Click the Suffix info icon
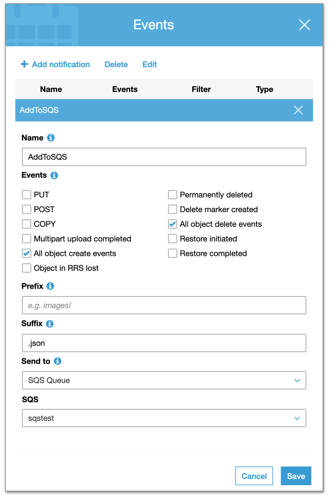330x497 pixels. click(x=50, y=324)
